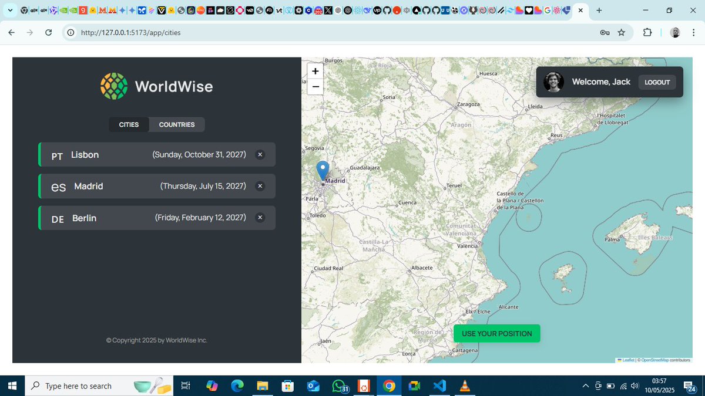
Task: Click the copyright footer text
Action: 156,340
